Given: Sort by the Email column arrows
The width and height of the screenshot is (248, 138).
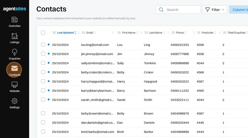Looking at the screenshot, I should click(x=94, y=33).
